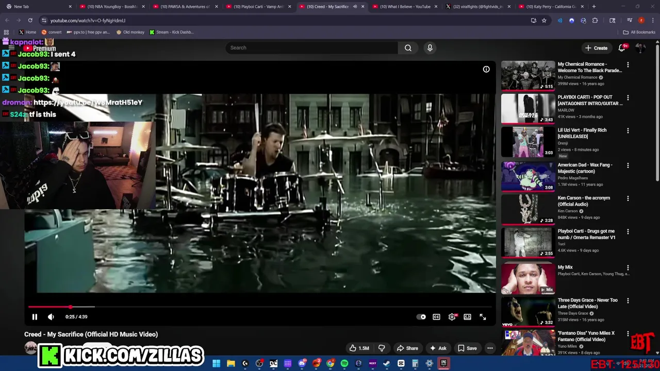This screenshot has width=660, height=371.
Task: Open options for My Mix playlist
Action: coord(628,268)
